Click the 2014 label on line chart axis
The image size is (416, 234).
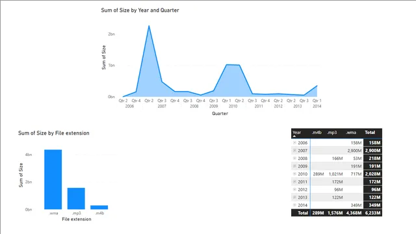[317, 106]
